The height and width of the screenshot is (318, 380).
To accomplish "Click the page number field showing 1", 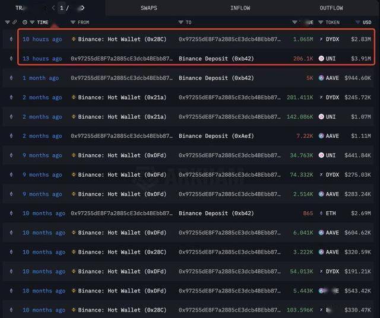I will click(x=62, y=8).
